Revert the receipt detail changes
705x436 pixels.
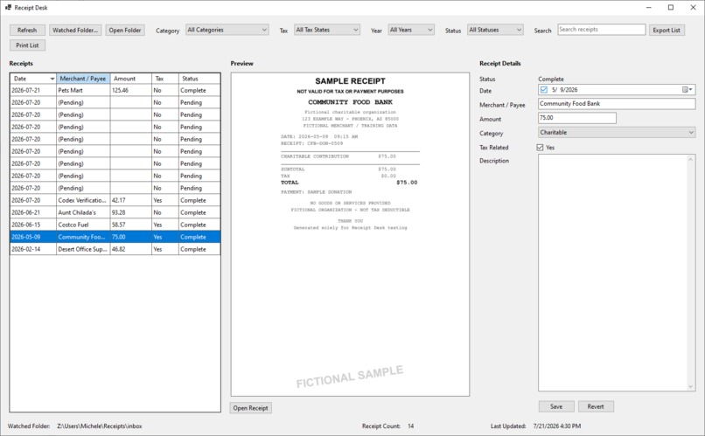(596, 406)
